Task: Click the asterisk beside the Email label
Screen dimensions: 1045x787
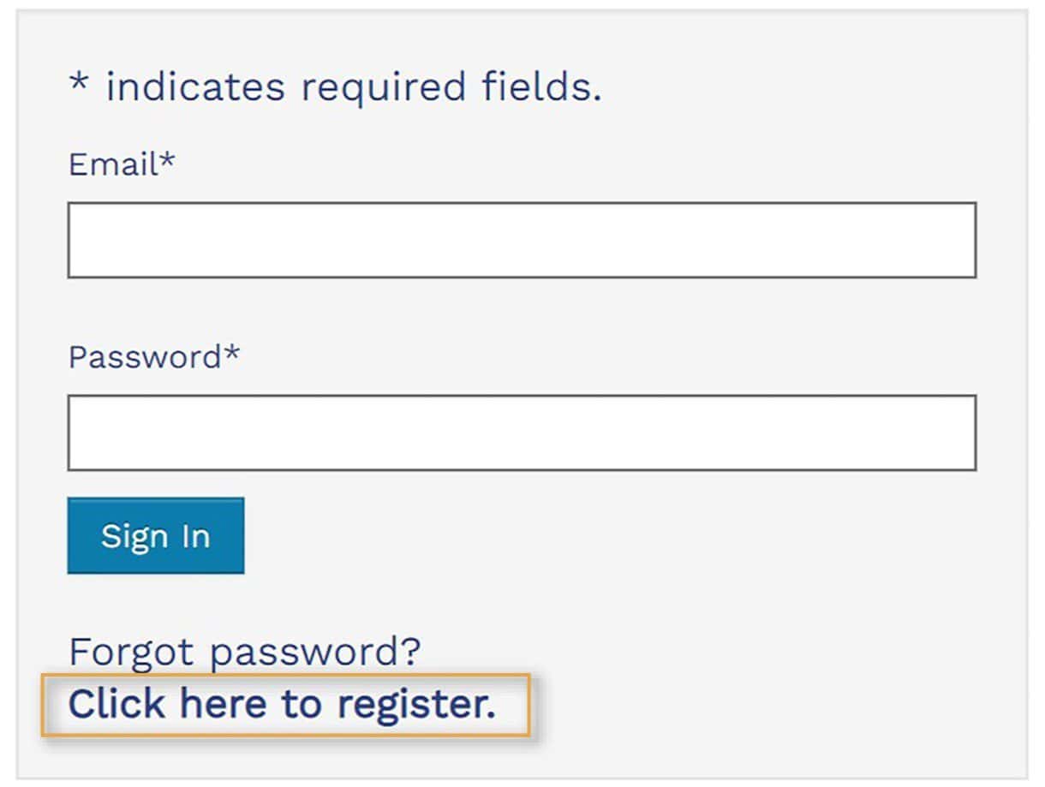Action: tap(167, 160)
